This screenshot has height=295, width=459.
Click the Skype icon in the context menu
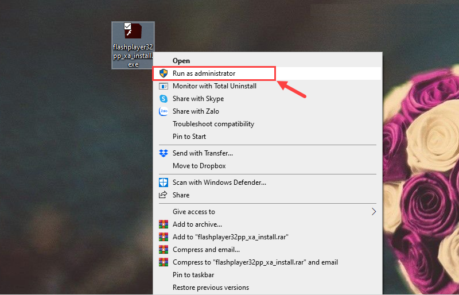164,99
